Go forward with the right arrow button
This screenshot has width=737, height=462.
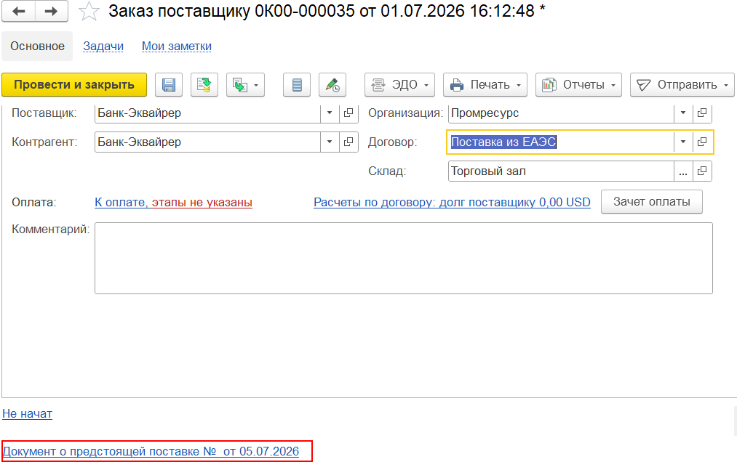52,11
